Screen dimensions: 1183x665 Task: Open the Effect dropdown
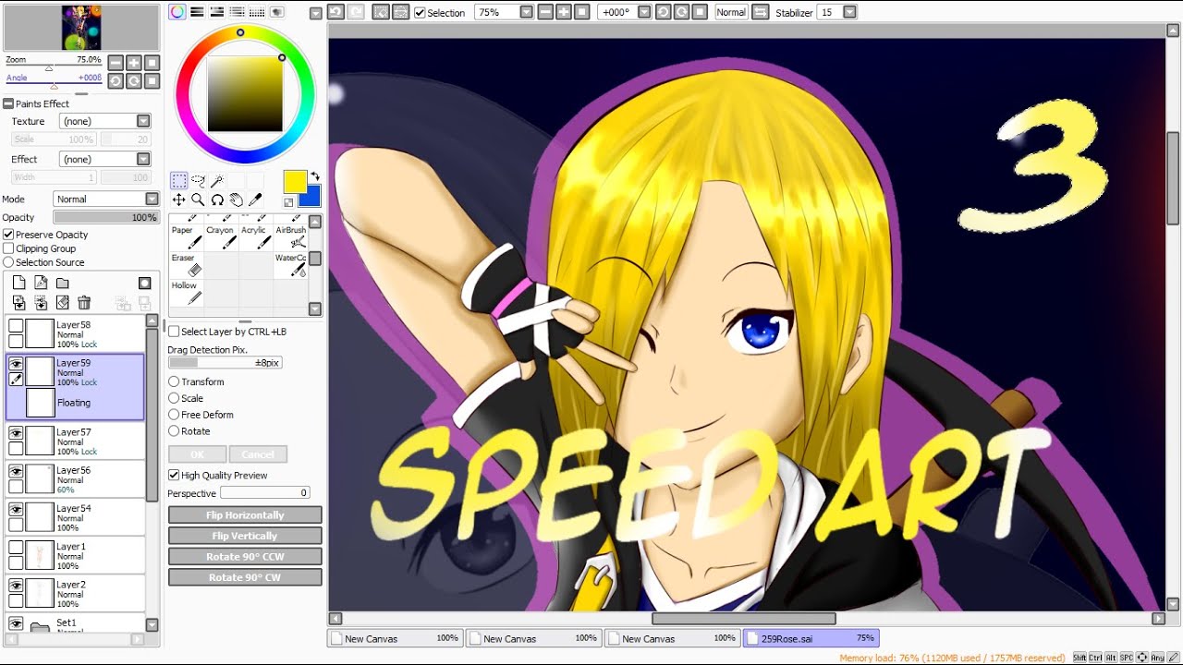tap(143, 159)
